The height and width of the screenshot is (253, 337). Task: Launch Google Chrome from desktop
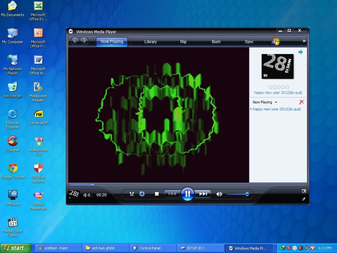[13, 171]
